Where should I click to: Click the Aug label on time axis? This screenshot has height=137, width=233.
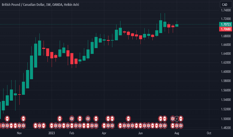click(x=177, y=133)
